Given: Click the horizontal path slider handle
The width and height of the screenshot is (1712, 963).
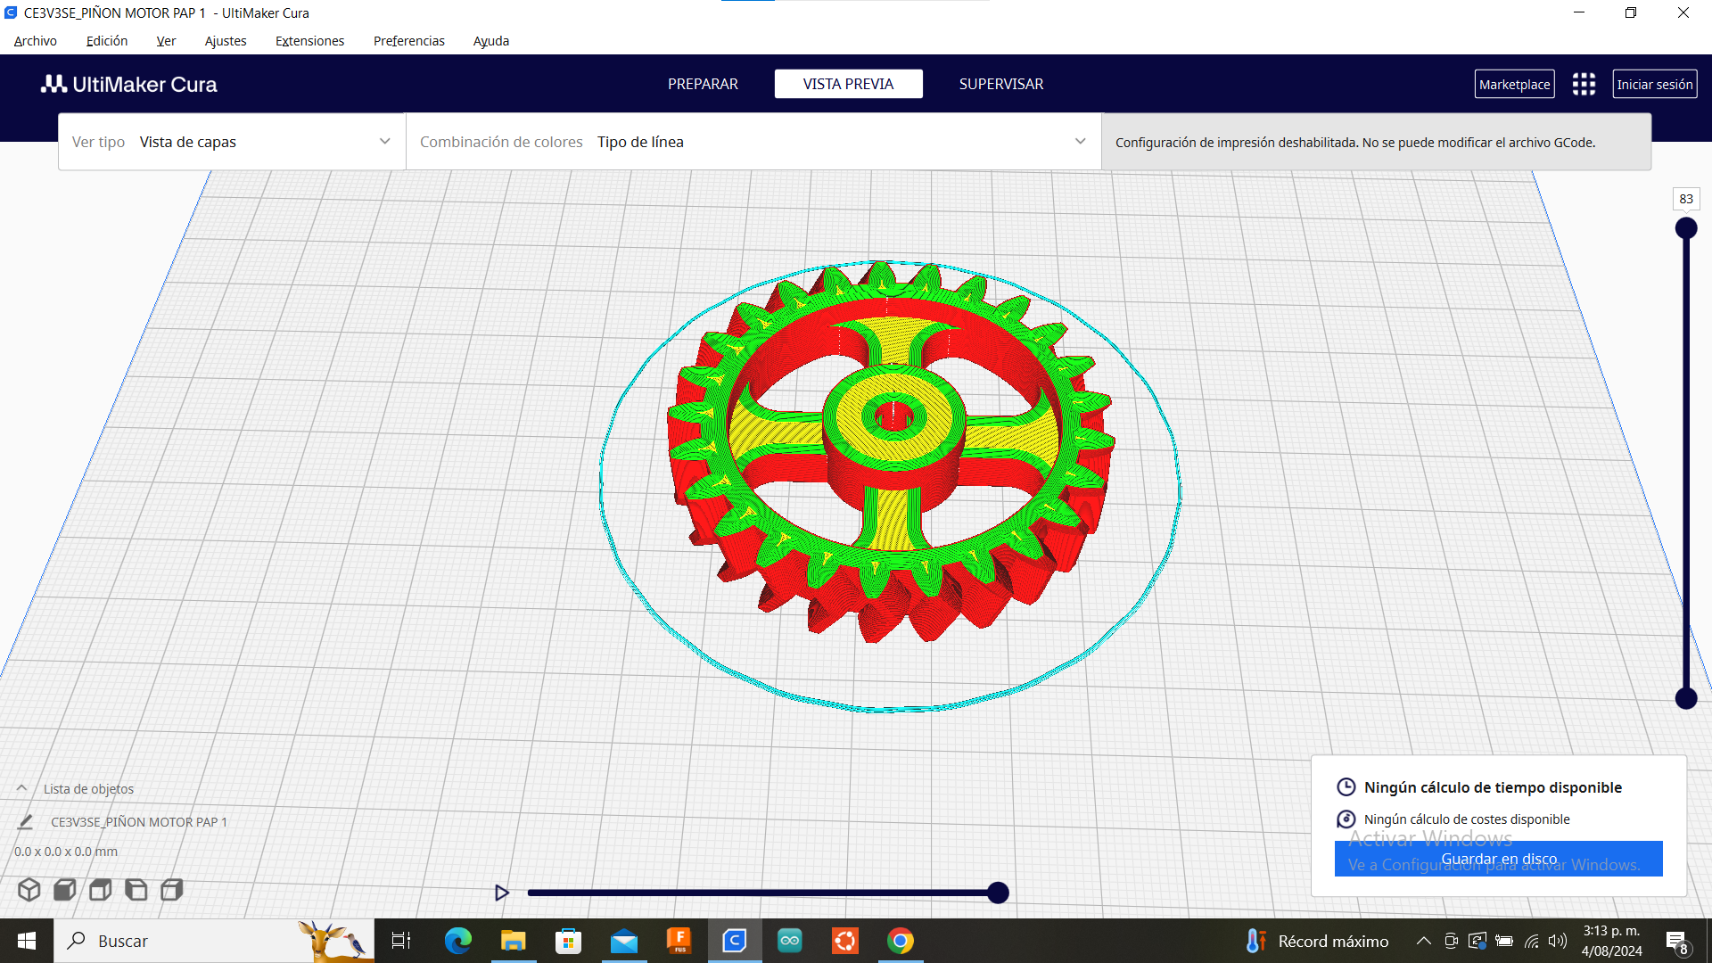Looking at the screenshot, I should tap(998, 893).
